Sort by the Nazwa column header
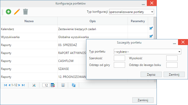This screenshot has width=188, height=105. [29, 21]
